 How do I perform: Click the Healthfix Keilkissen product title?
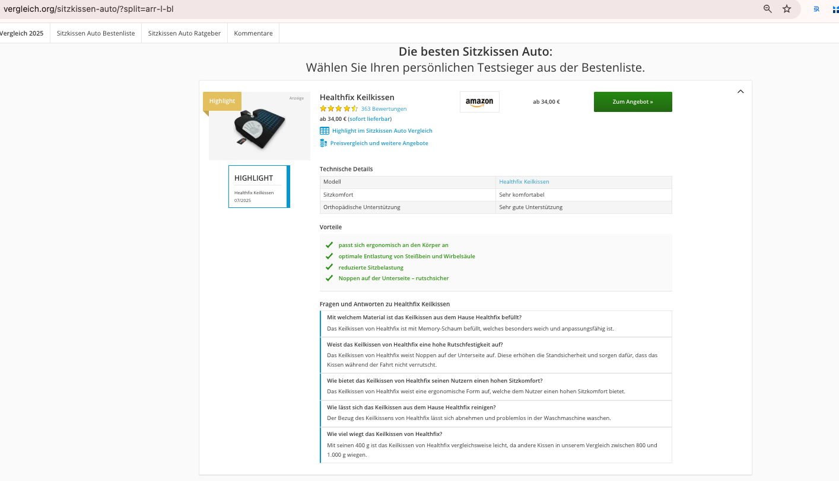click(x=357, y=97)
